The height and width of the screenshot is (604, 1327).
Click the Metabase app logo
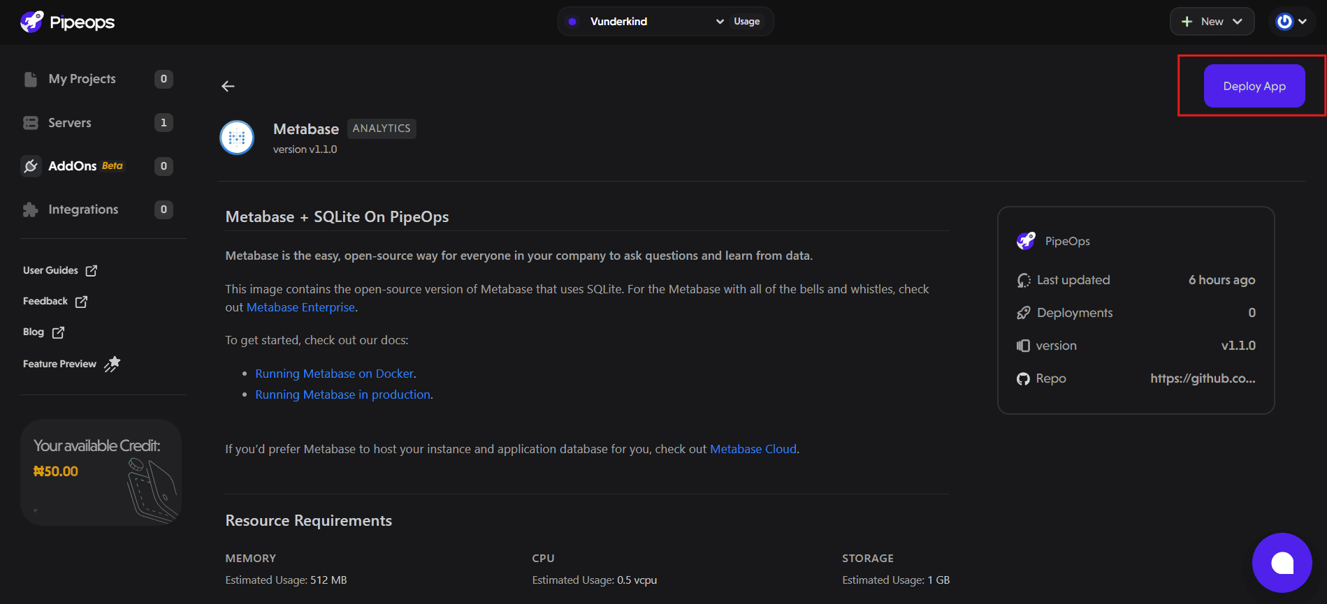point(237,138)
